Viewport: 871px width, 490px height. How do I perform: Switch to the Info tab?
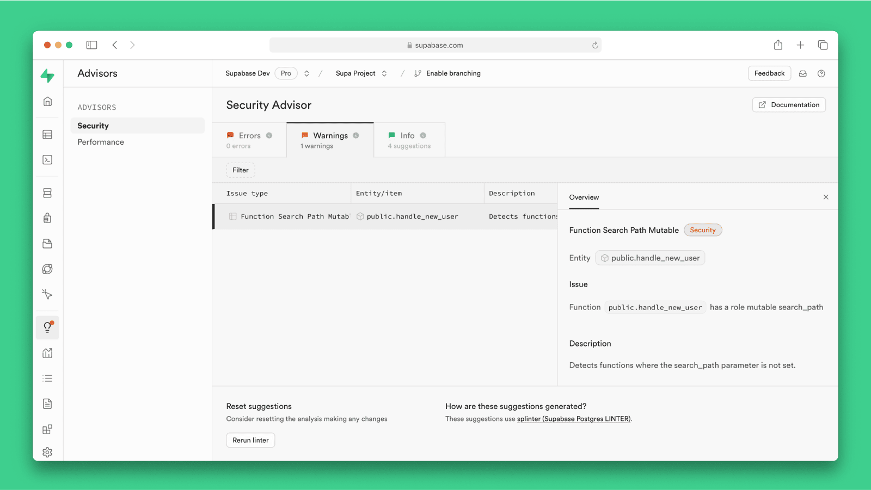(x=409, y=140)
